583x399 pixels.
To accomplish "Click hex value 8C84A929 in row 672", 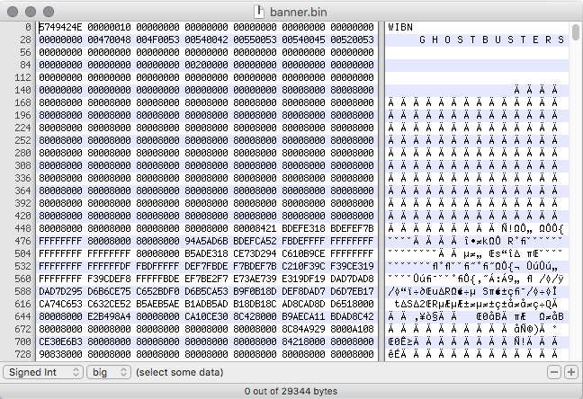I will [x=303, y=329].
